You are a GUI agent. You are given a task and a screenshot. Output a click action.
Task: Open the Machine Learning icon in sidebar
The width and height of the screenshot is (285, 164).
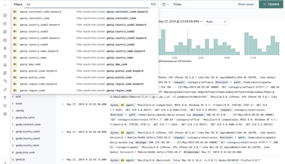coord(5,57)
